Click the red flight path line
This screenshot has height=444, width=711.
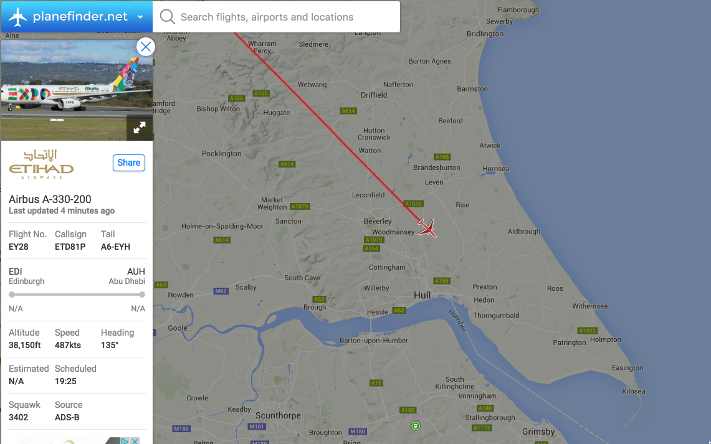[324, 125]
